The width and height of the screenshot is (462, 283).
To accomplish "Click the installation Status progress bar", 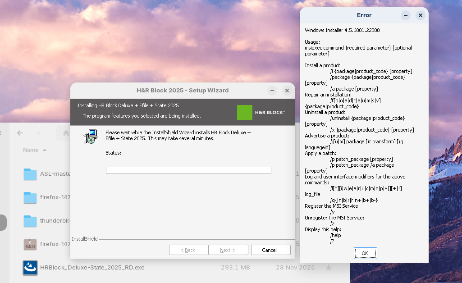I will click(188, 170).
